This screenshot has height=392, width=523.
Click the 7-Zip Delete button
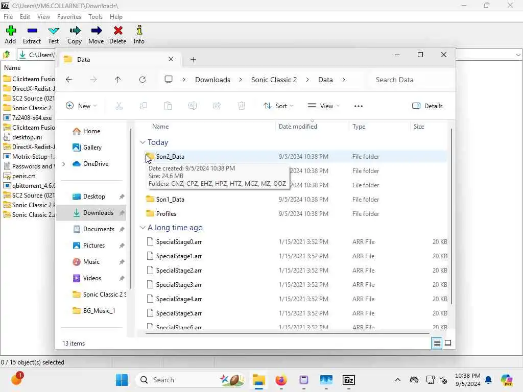[x=118, y=35]
